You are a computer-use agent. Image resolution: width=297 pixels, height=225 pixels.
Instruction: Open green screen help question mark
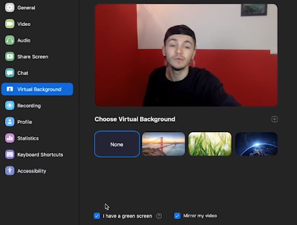click(x=159, y=216)
